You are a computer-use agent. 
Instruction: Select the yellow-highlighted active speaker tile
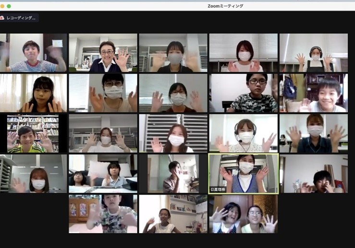tap(244, 172)
